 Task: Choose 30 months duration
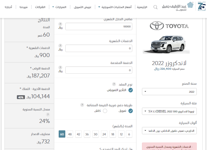coord(95,134)
